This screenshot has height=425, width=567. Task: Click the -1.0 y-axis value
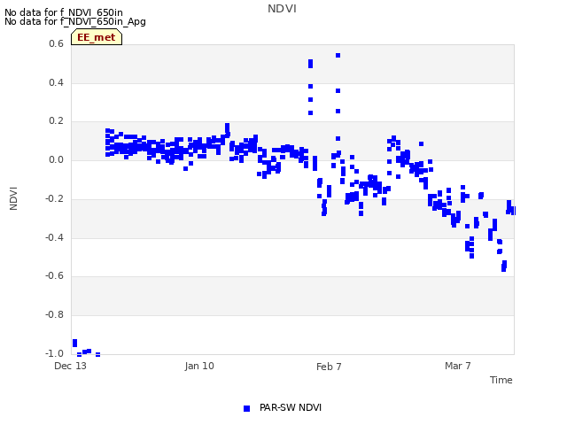point(54,353)
